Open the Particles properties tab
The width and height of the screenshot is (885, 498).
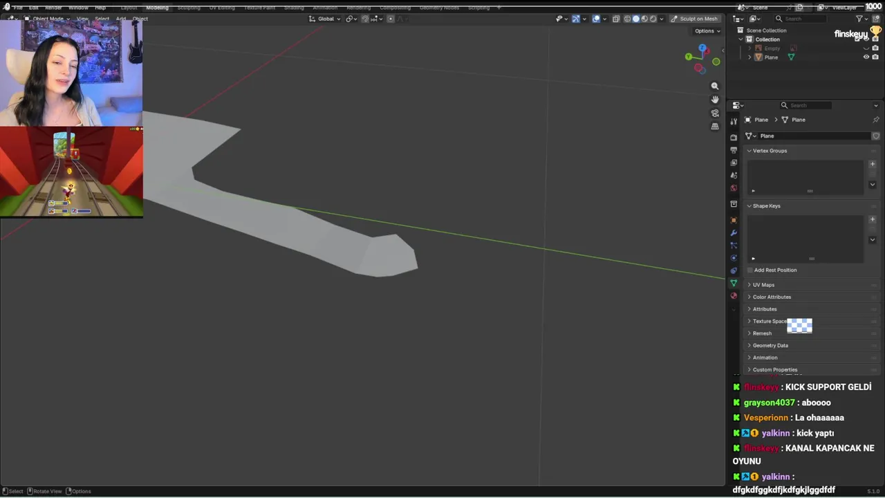click(x=734, y=245)
